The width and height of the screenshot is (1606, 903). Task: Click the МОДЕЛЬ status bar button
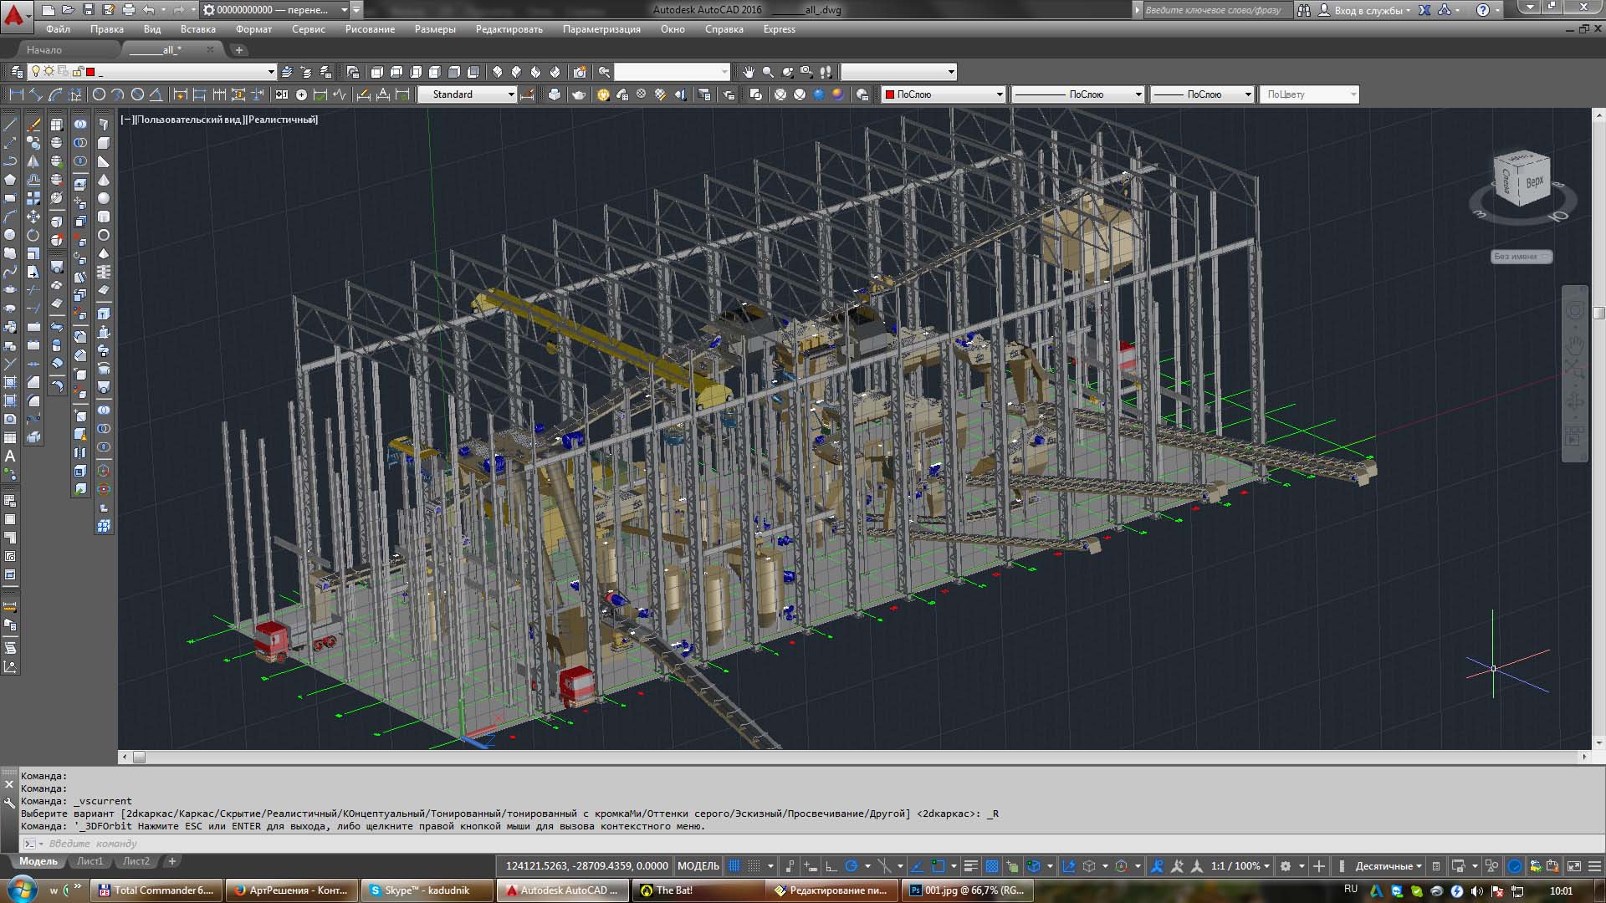click(x=698, y=866)
